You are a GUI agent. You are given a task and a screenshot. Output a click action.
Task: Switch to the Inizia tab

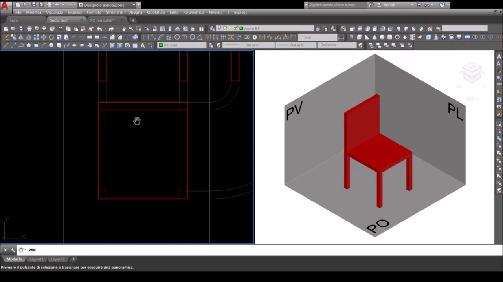pyautogui.click(x=14, y=20)
